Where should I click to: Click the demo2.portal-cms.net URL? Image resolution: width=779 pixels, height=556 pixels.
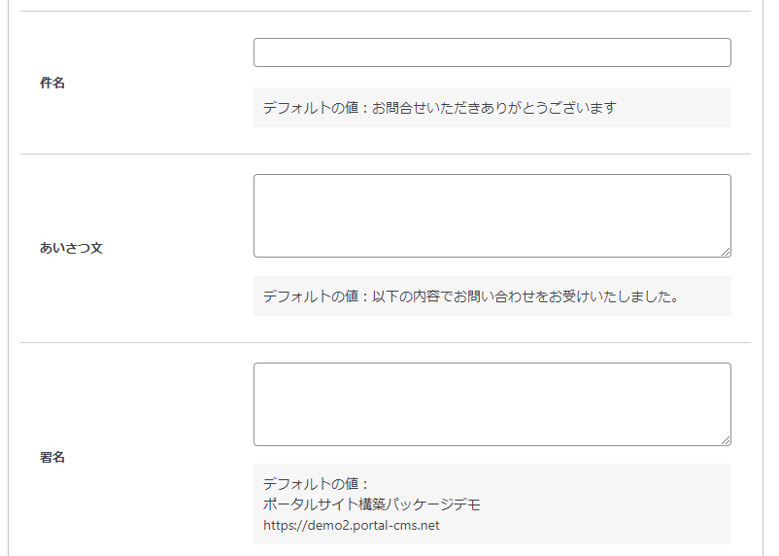pos(352,526)
